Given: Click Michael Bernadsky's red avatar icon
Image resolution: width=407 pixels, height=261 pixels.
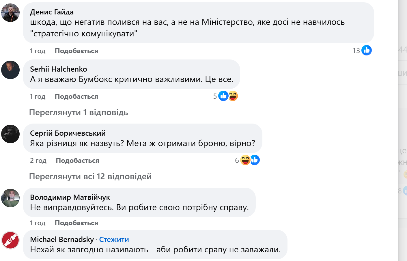Looking at the screenshot, I should (10, 240).
